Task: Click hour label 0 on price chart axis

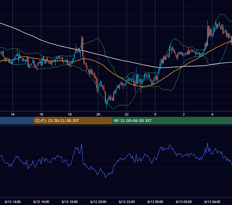Action: click(155, 114)
